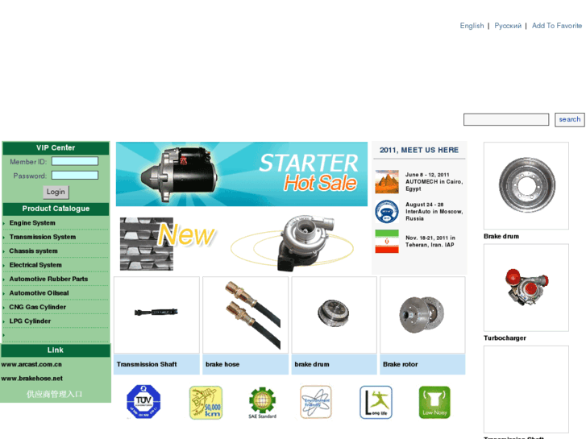Viewport: 586px width, 439px height.
Task: Click the Long life icon
Action: (x=376, y=402)
